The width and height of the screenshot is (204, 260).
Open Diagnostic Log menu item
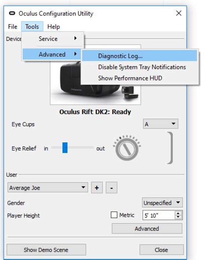pyautogui.click(x=139, y=56)
